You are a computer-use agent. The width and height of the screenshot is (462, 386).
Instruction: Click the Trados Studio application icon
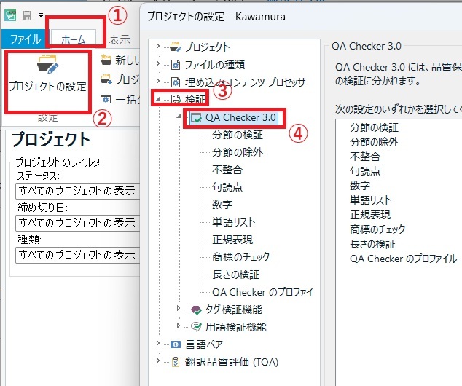click(x=10, y=15)
